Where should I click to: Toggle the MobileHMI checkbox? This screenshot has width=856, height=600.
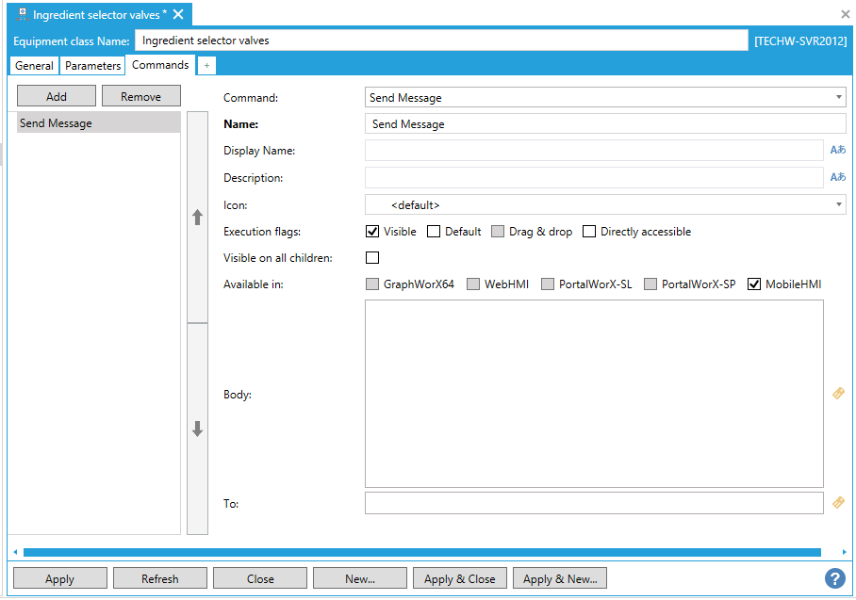tap(754, 284)
